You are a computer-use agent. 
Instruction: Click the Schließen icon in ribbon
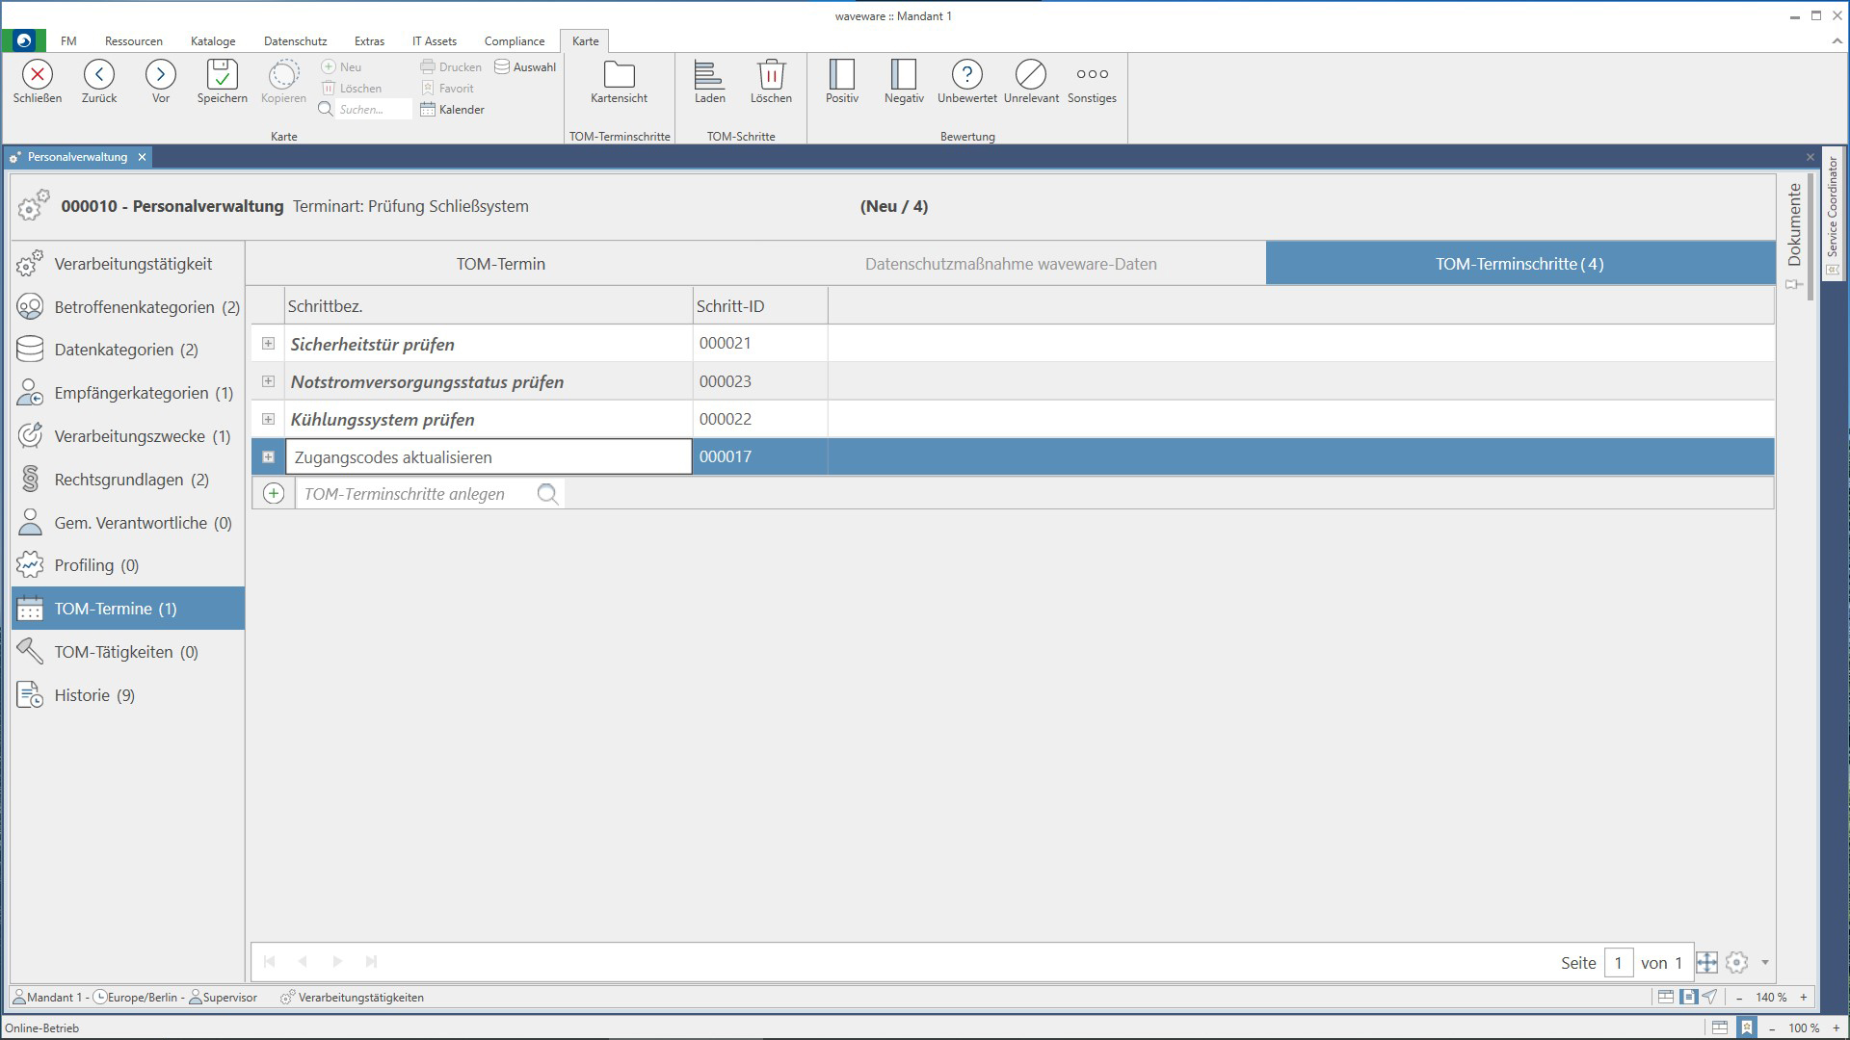tap(38, 75)
